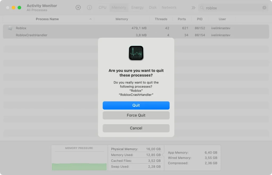Click PID 86152 cell
The height and width of the screenshot is (175, 272).
pyautogui.click(x=200, y=28)
